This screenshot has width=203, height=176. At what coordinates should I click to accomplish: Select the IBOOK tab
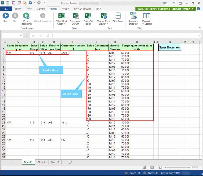point(54,9)
